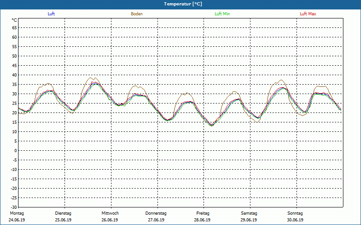Viewport: 361px width, 225px height.
Task: Click the 45 value on the temperature axis
Action: [14, 65]
